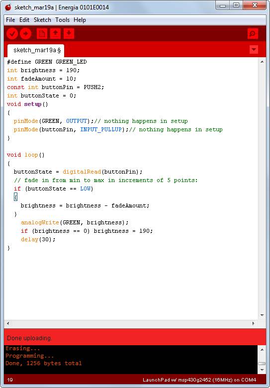The height and width of the screenshot is (388, 270).
Task: Click the analogWrite(GREEN, brightness) line
Action: 75,222
